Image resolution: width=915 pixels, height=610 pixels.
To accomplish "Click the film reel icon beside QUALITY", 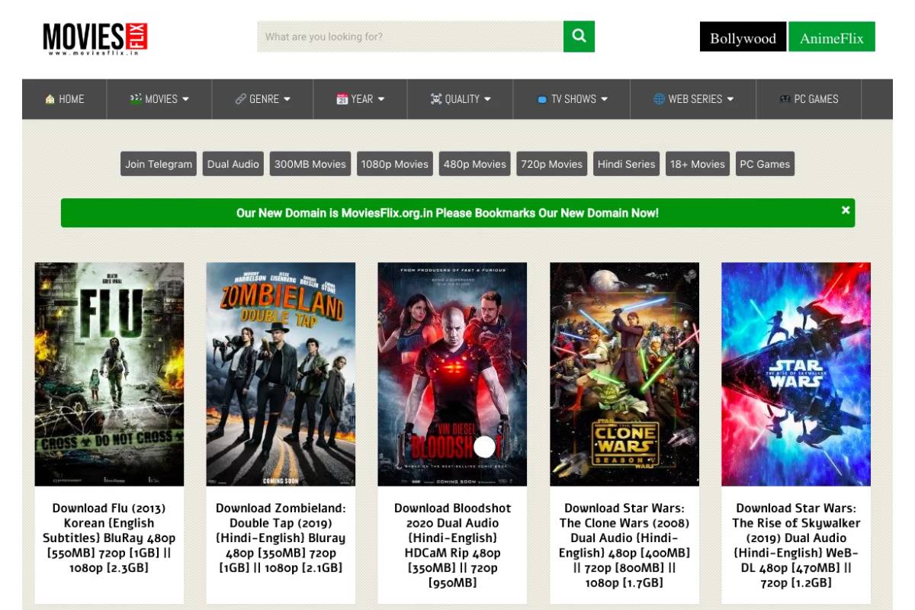I will pos(435,99).
